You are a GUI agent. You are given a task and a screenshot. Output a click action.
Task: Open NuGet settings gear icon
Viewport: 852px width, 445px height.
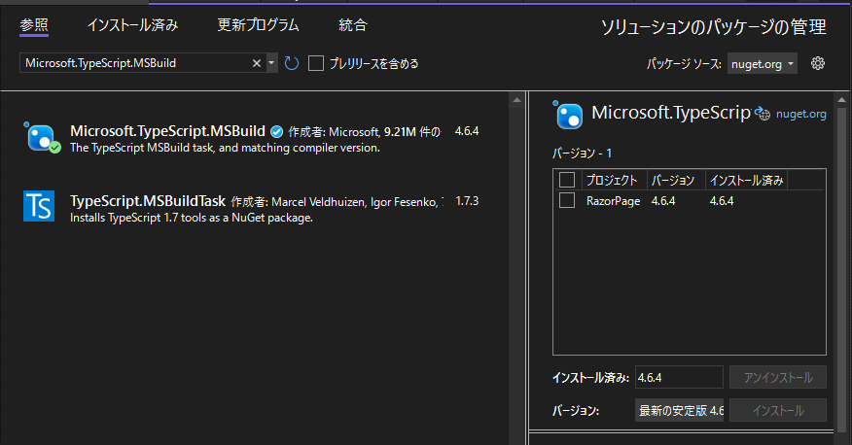818,63
